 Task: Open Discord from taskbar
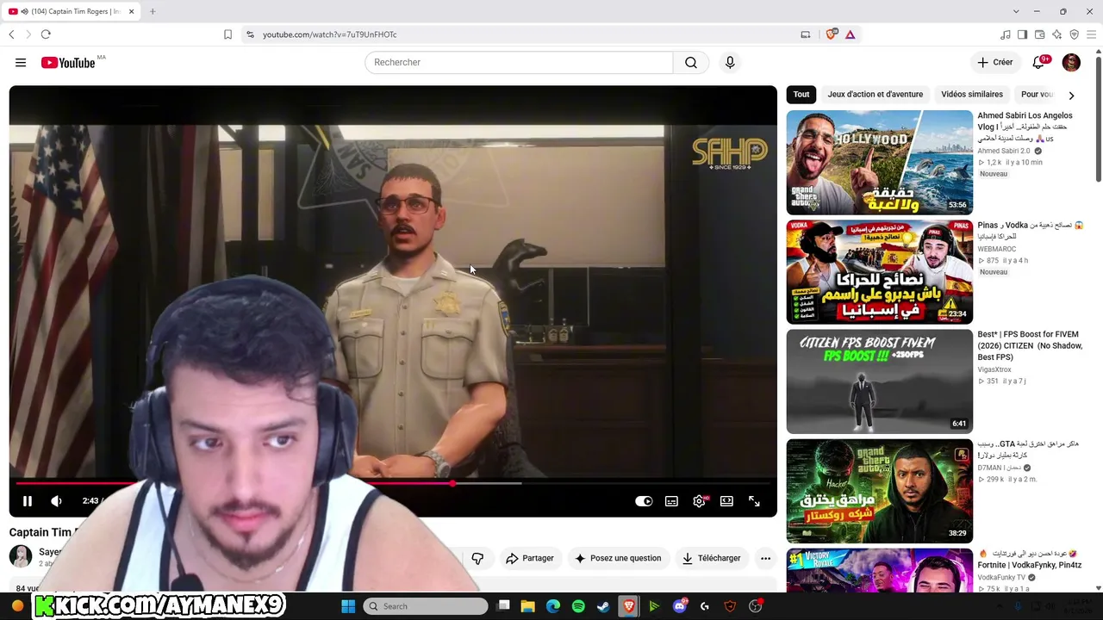(680, 606)
